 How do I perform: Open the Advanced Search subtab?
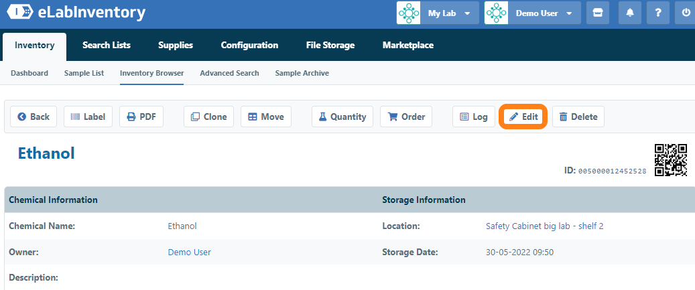point(229,73)
